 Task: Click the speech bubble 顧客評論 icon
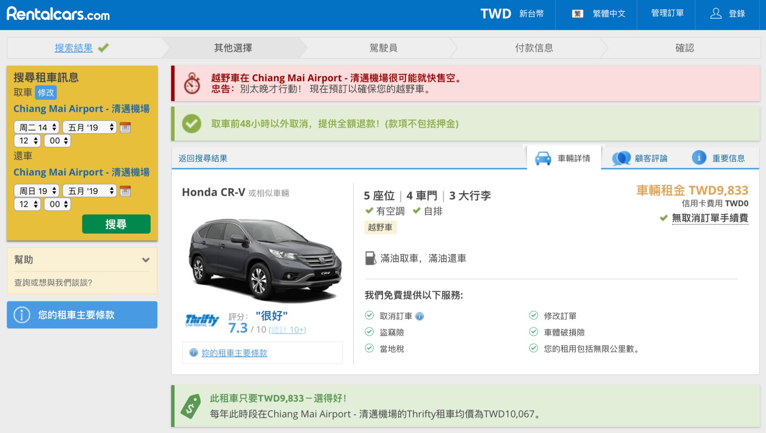coord(621,159)
